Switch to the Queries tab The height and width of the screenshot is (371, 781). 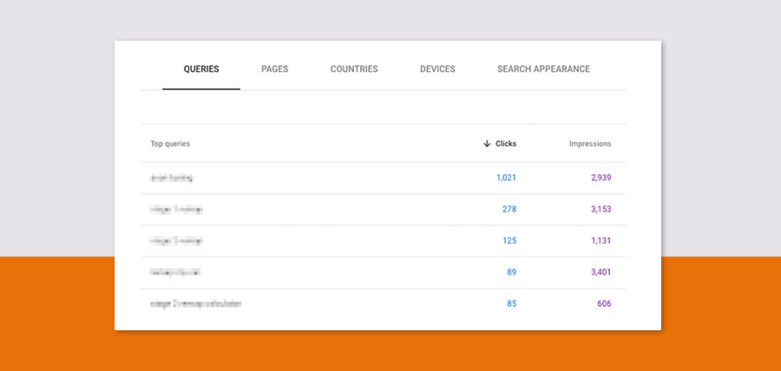tap(201, 69)
